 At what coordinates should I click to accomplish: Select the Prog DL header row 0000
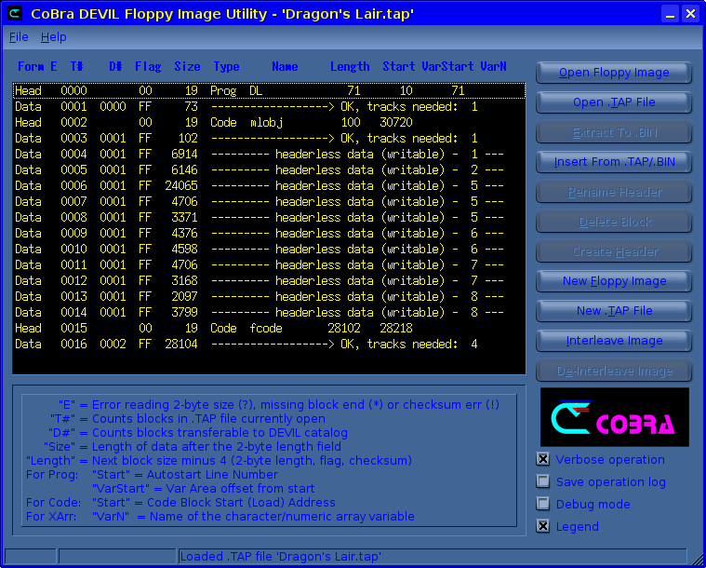click(x=268, y=91)
